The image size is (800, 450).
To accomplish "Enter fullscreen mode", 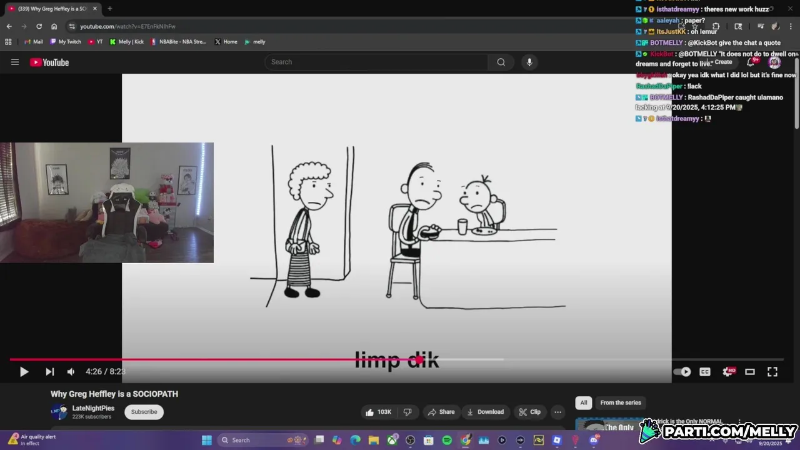I will (772, 372).
